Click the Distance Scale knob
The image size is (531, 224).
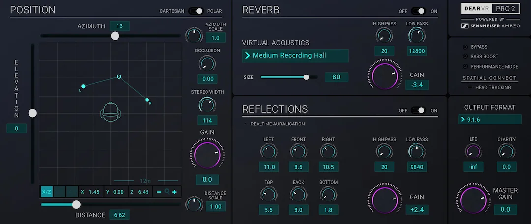click(194, 204)
